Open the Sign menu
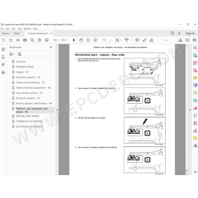 pyautogui.click(x=20, y=29)
